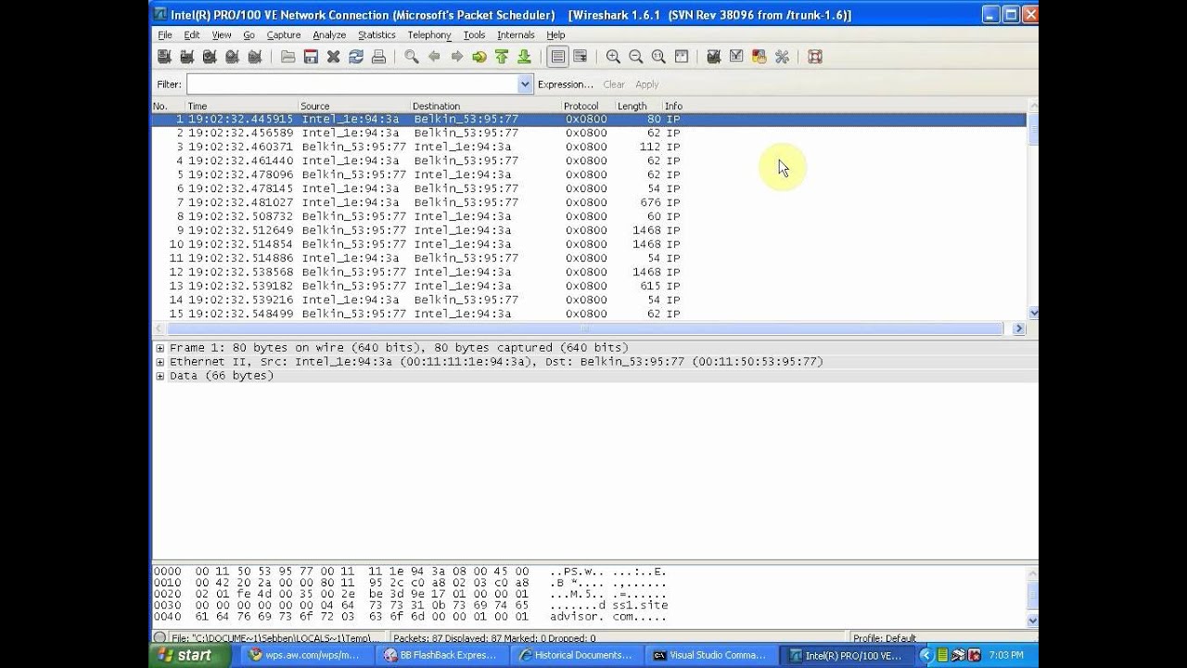Find a packet magnifier icon
The image size is (1187, 668).
412,57
